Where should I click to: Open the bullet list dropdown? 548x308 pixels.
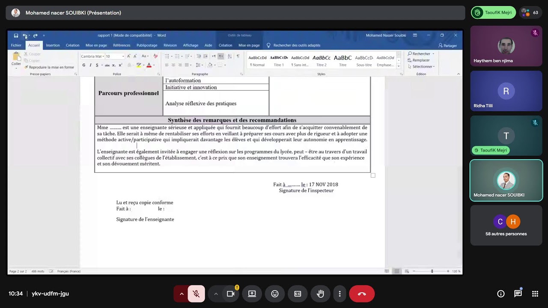click(x=172, y=56)
